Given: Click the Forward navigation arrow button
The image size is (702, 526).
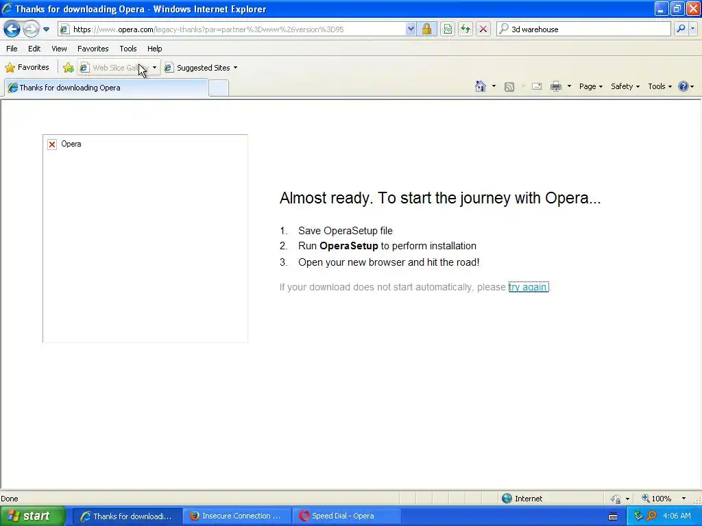Looking at the screenshot, I should (31, 29).
